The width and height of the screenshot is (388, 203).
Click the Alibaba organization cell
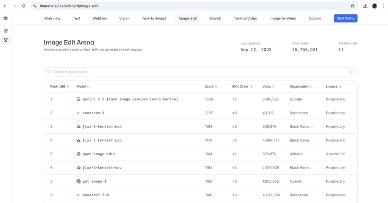[x=296, y=154]
